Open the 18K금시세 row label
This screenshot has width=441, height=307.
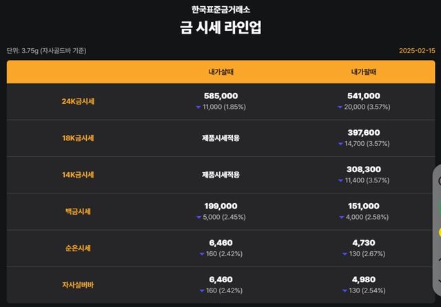pos(78,138)
